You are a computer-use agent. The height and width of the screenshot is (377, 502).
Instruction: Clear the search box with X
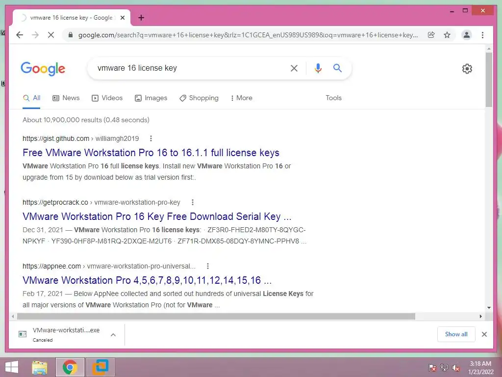click(x=294, y=68)
